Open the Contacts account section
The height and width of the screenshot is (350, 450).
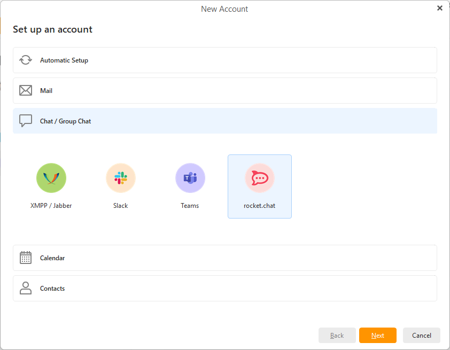click(224, 289)
